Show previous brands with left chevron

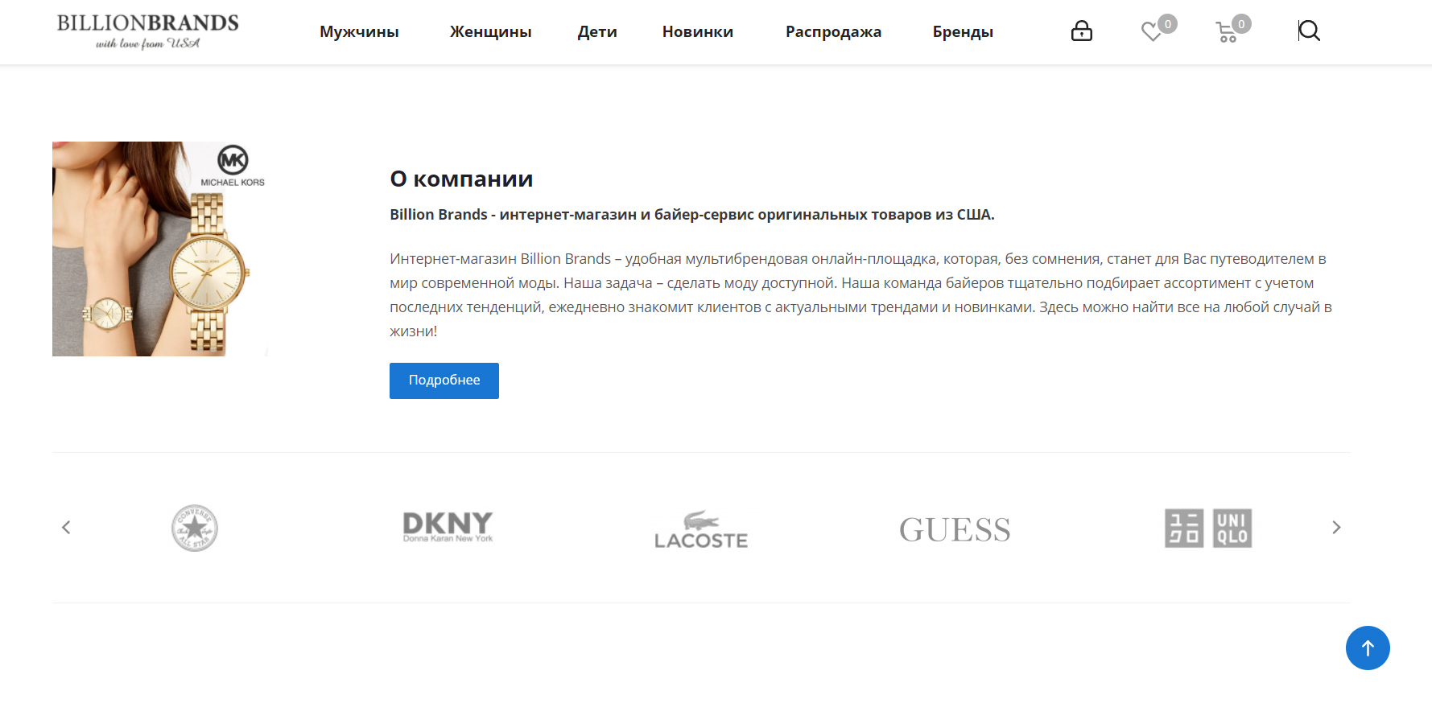click(66, 528)
